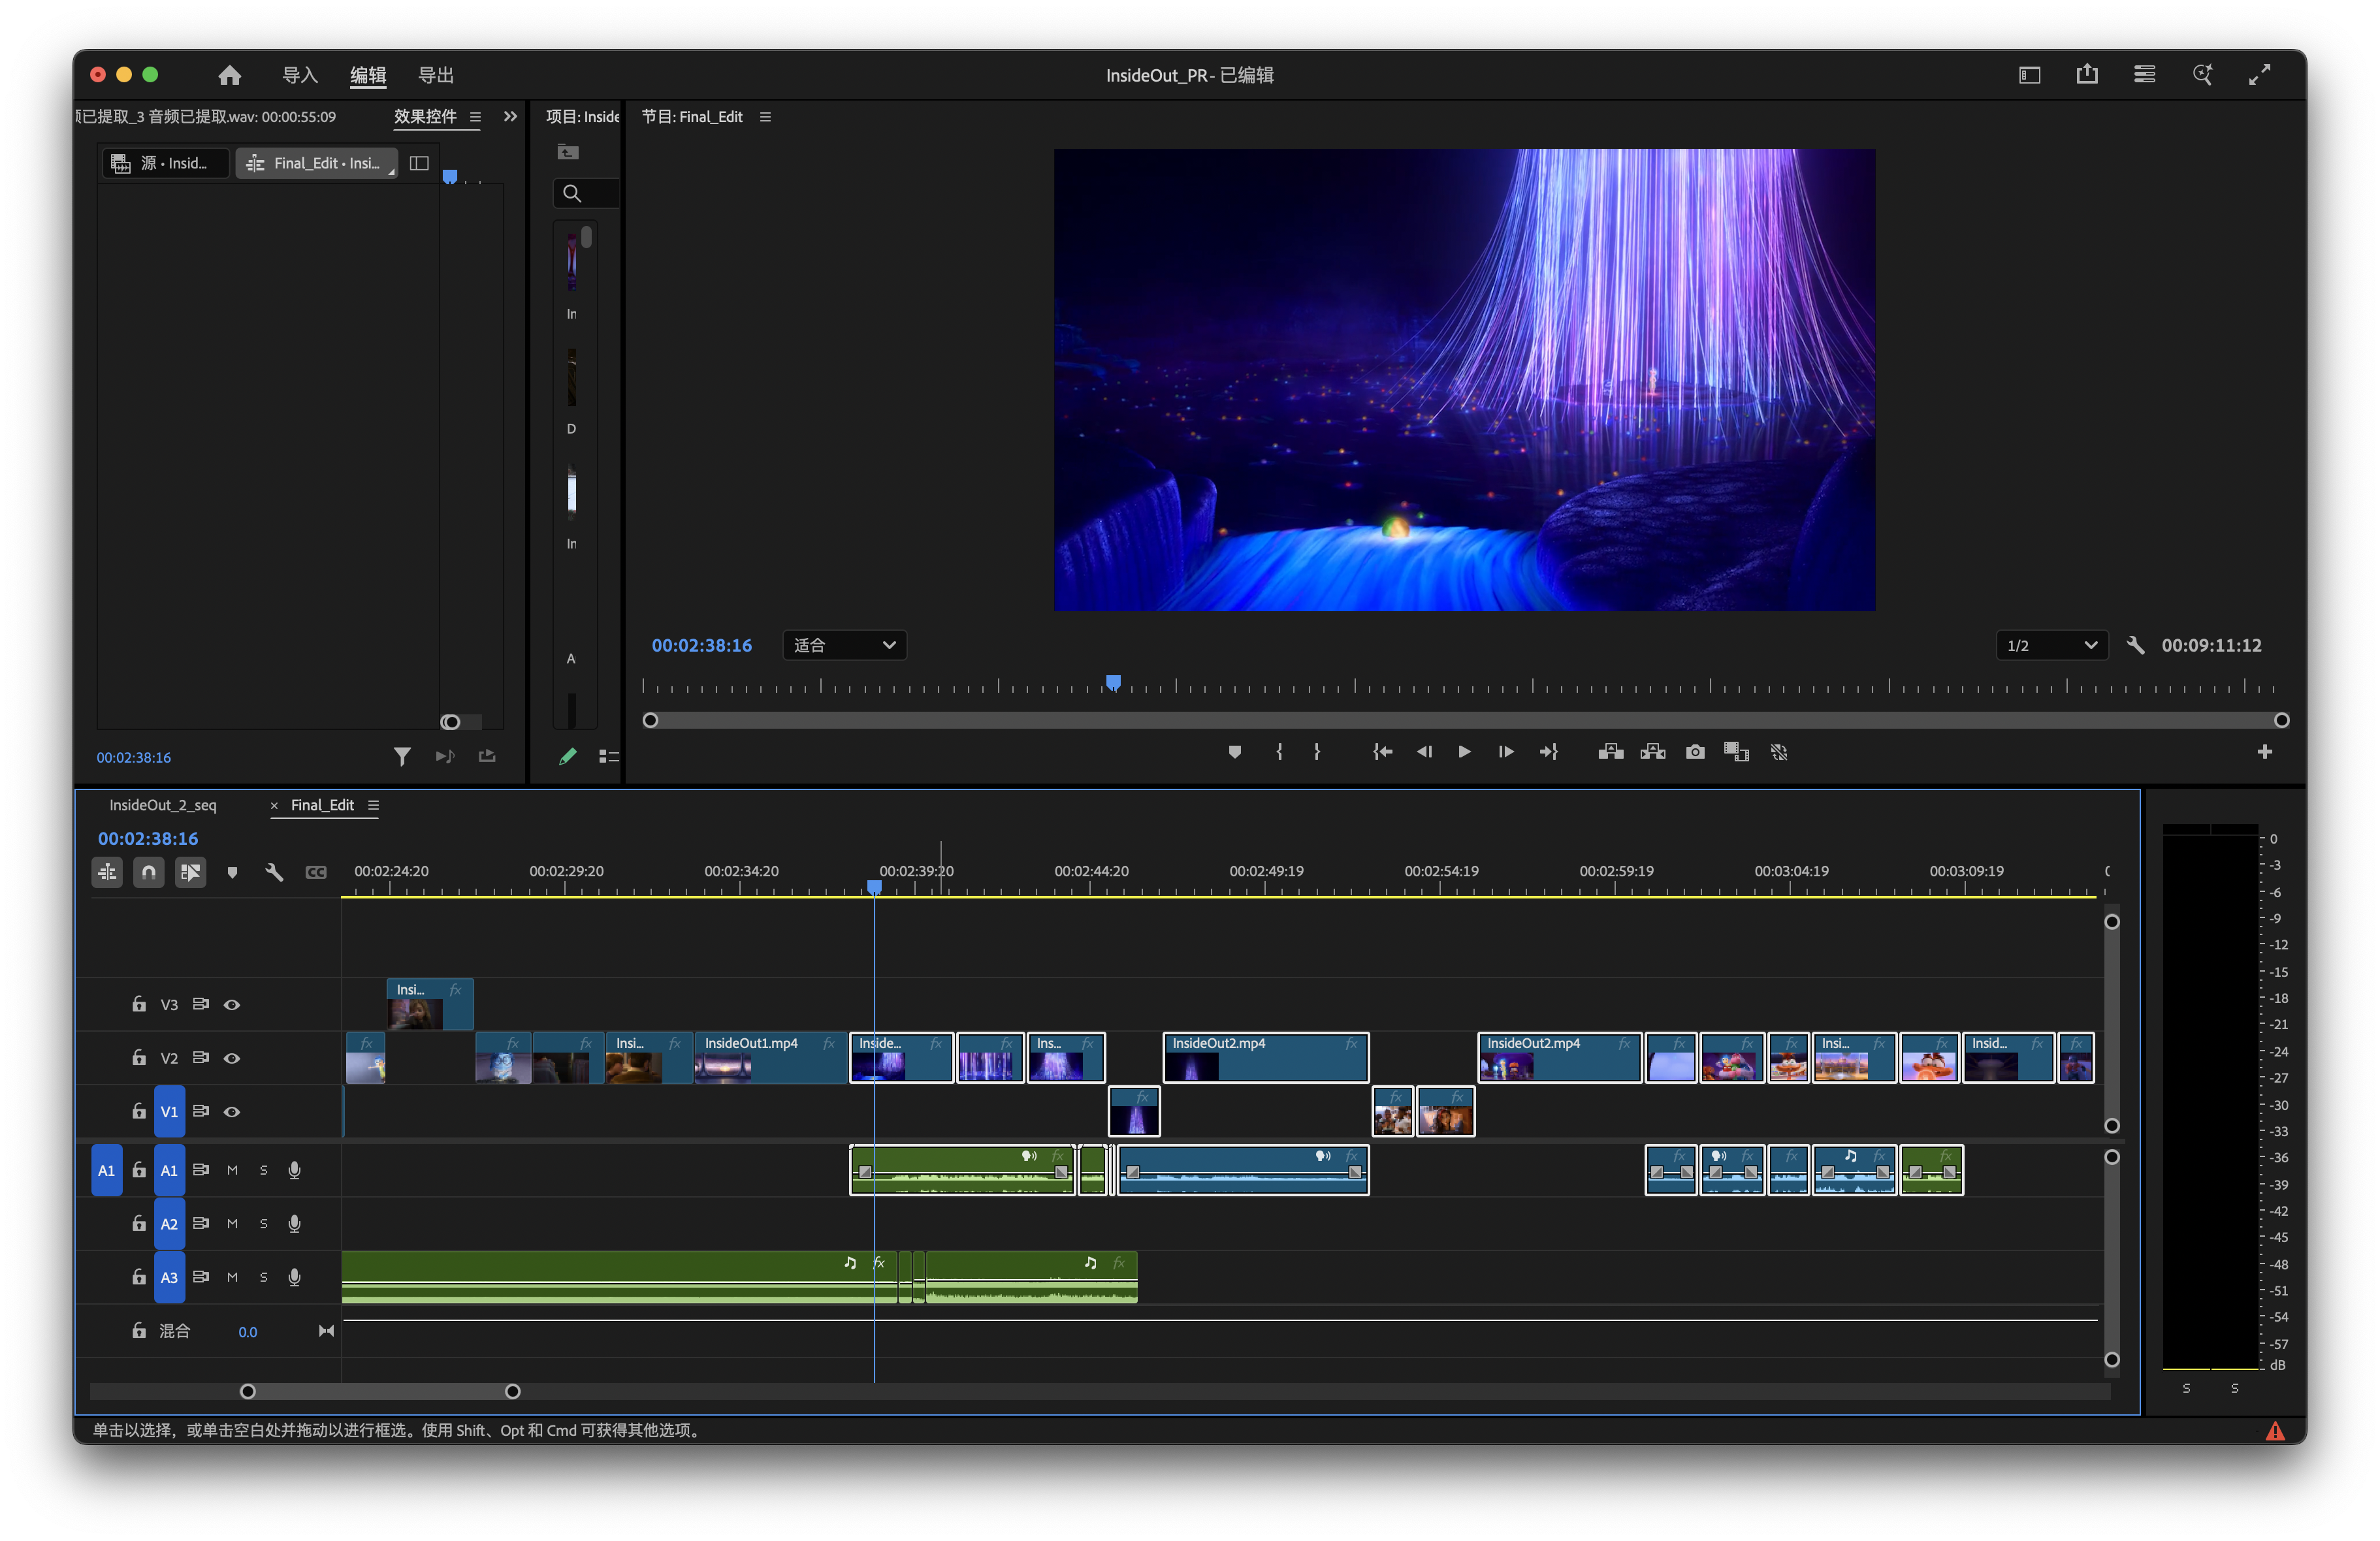
Task: Toggle A1 source patching button
Action: [x=107, y=1170]
